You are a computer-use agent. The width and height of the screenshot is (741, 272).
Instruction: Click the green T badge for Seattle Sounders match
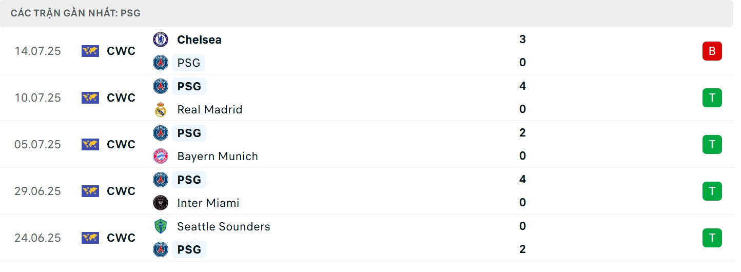click(x=712, y=238)
